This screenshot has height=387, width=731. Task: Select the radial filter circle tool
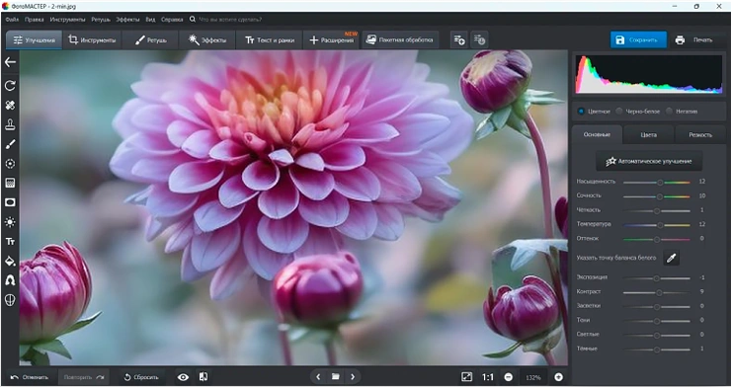coord(10,164)
